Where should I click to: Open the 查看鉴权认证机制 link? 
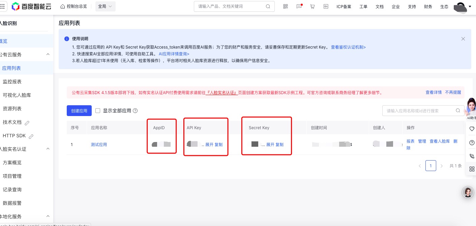348,47
